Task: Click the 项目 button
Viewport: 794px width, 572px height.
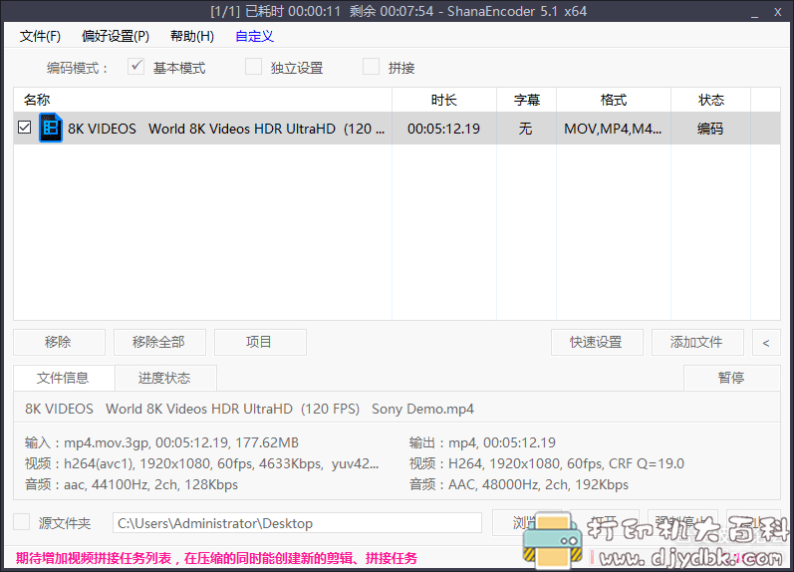Action: point(260,342)
